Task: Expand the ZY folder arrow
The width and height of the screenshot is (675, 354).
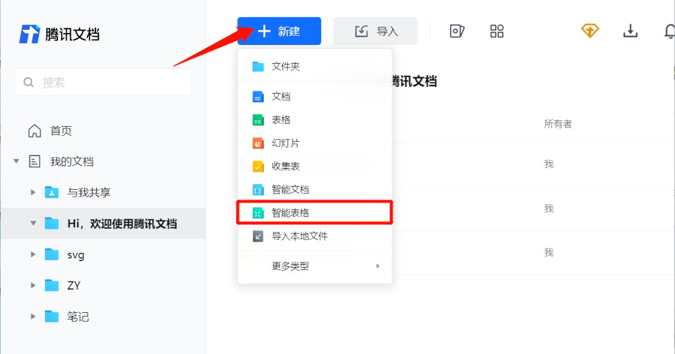Action: tap(33, 285)
